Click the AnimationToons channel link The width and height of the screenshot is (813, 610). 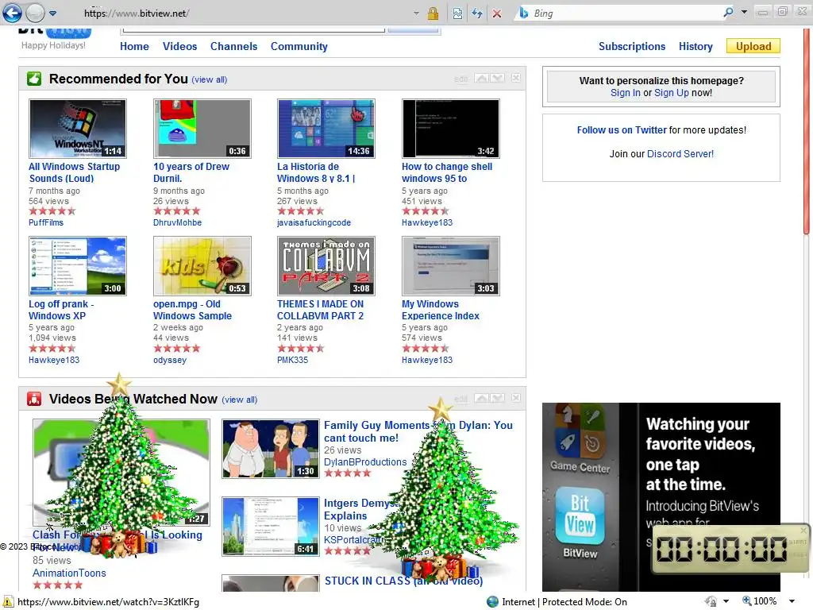pos(69,573)
